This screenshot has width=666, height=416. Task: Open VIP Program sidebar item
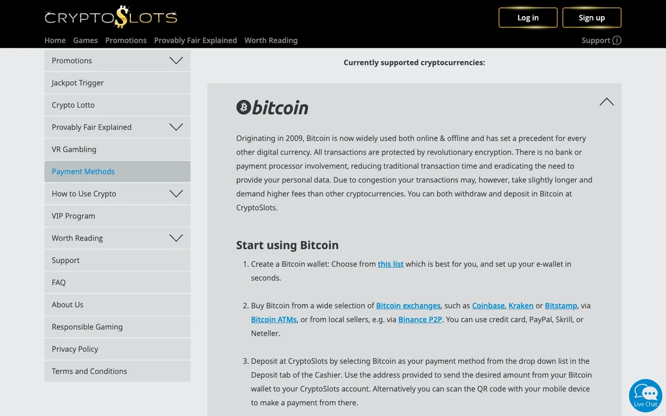click(117, 216)
